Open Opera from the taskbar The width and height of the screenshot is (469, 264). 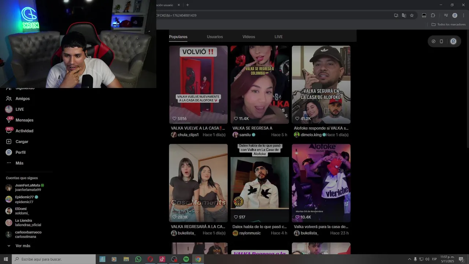[150, 259]
